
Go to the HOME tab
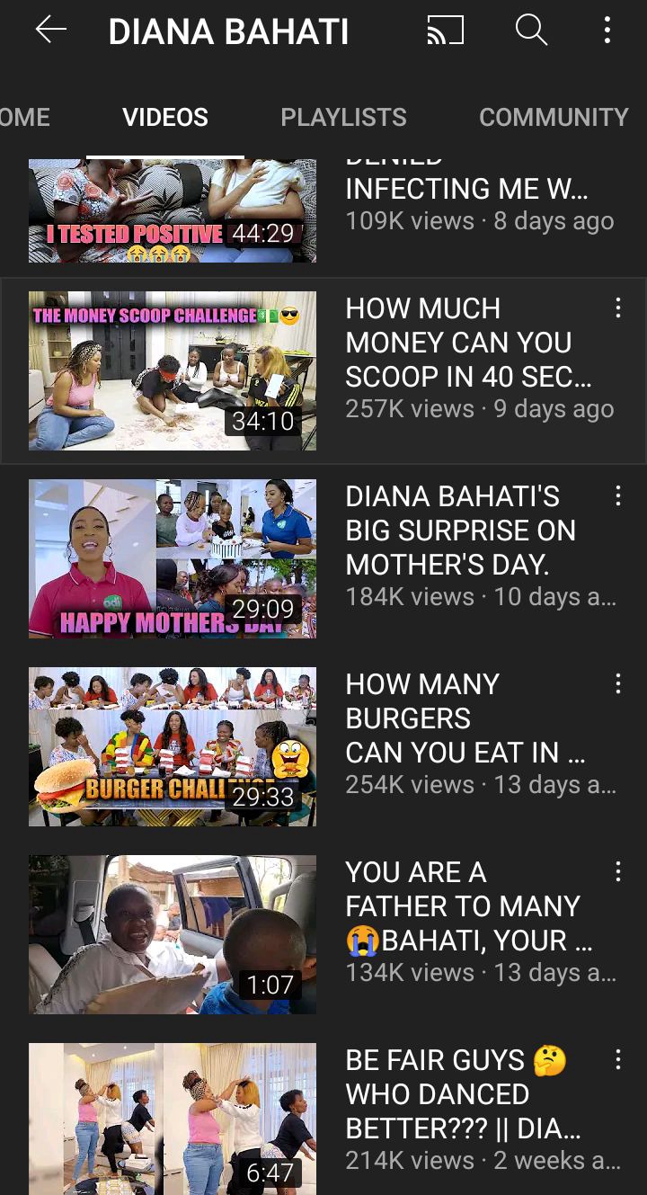click(25, 118)
